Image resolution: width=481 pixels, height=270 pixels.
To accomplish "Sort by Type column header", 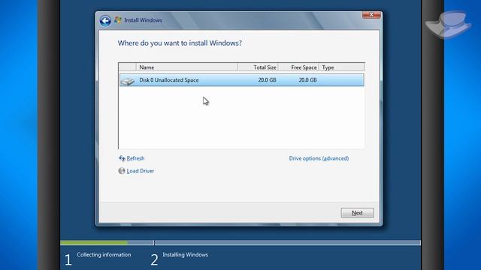I will click(x=342, y=67).
